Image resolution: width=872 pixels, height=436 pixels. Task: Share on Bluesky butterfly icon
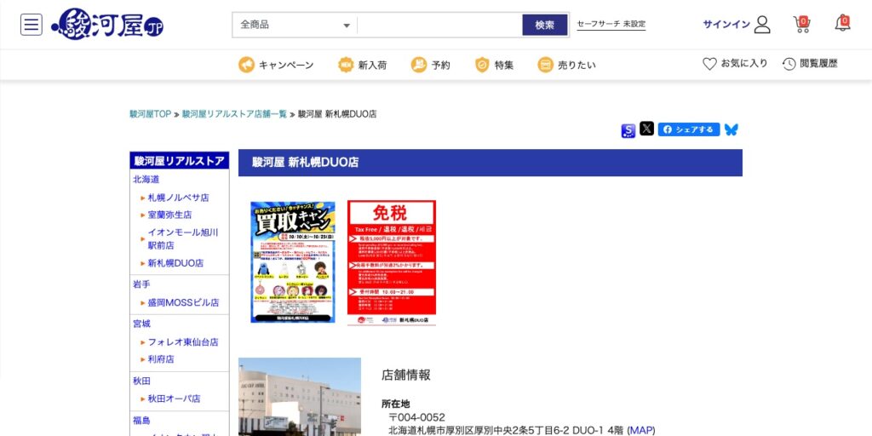(731, 129)
